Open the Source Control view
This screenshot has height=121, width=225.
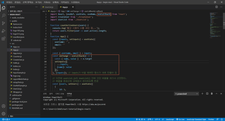point(3,23)
